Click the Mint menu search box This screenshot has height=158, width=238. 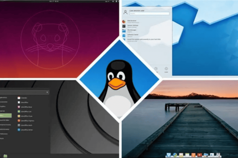click(x=24, y=93)
